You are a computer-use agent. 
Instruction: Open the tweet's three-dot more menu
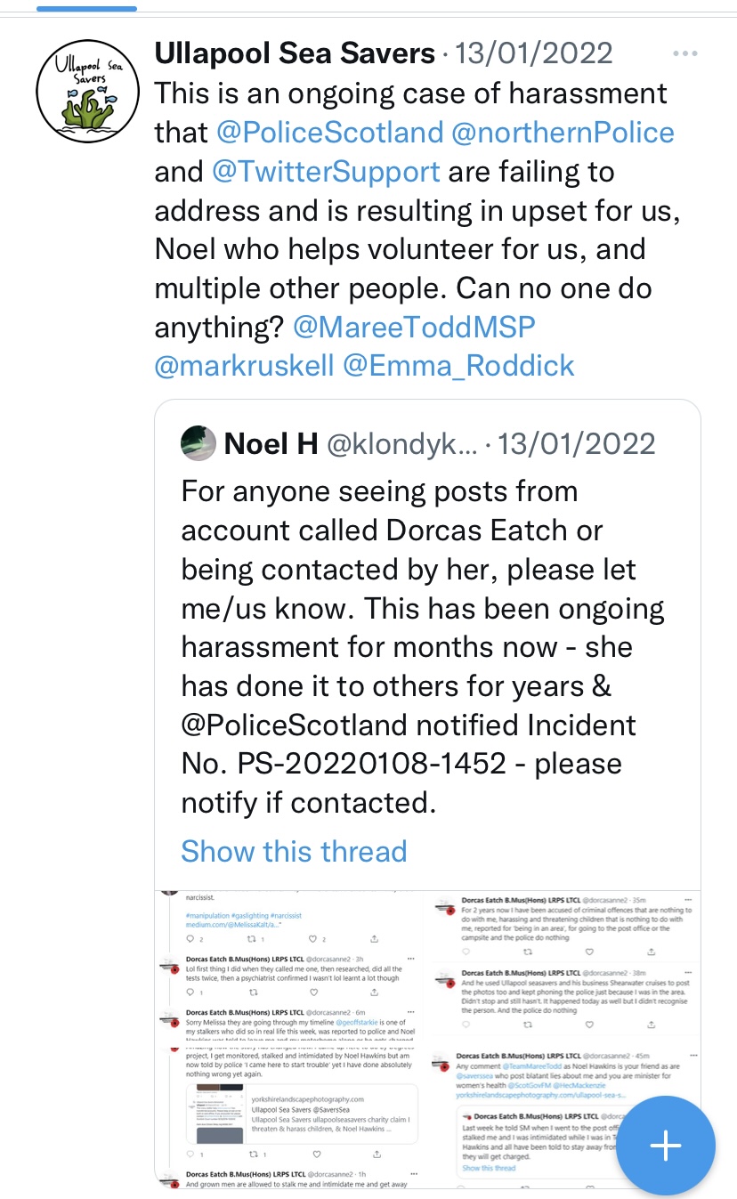[685, 53]
